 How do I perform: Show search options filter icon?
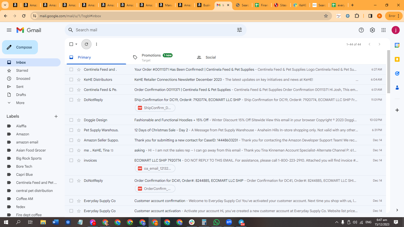tap(240, 30)
